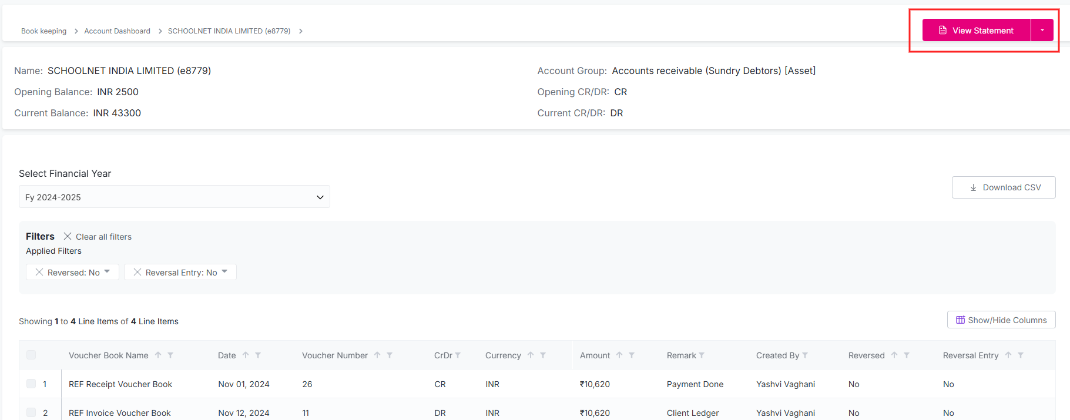Open Account Dashboard breadcrumb
This screenshot has width=1070, height=420.
click(x=118, y=31)
